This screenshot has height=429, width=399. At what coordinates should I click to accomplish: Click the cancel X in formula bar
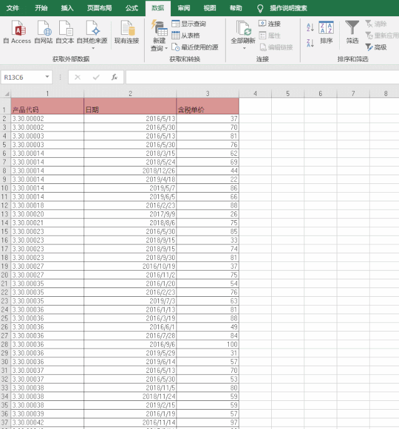click(78, 77)
